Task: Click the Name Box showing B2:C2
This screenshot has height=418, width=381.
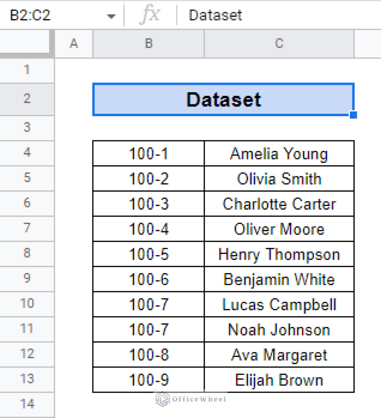Action: (50, 15)
